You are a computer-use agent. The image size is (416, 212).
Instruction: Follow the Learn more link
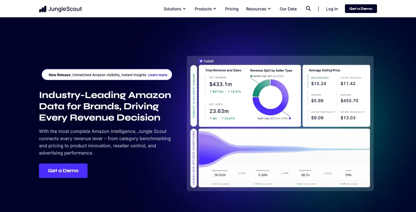(x=158, y=75)
